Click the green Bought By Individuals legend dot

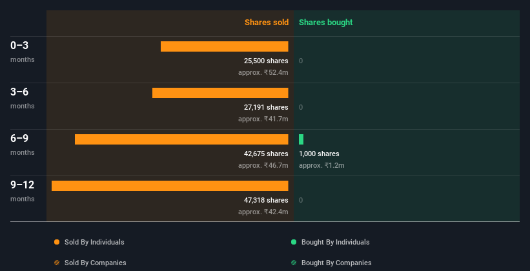pyautogui.click(x=294, y=242)
